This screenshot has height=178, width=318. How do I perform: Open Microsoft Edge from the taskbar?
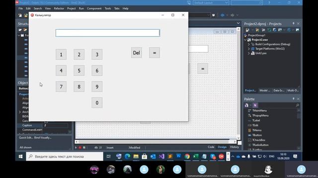click(x=127, y=156)
